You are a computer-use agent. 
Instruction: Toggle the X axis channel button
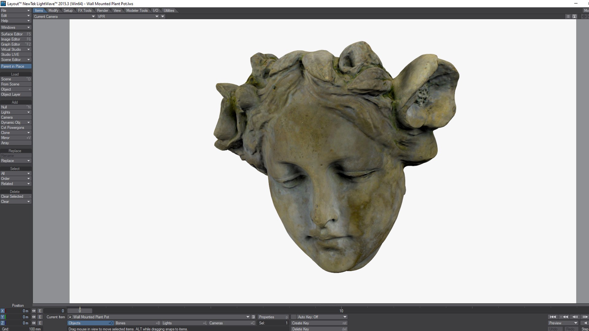click(x=2, y=311)
